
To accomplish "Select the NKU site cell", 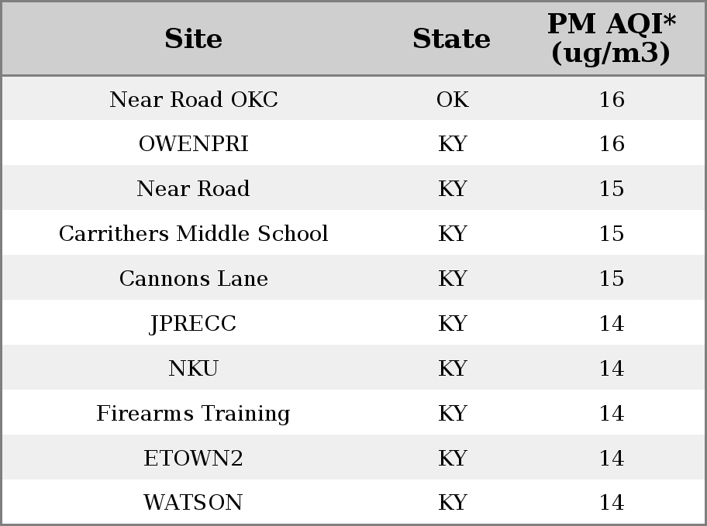I will (x=194, y=368).
